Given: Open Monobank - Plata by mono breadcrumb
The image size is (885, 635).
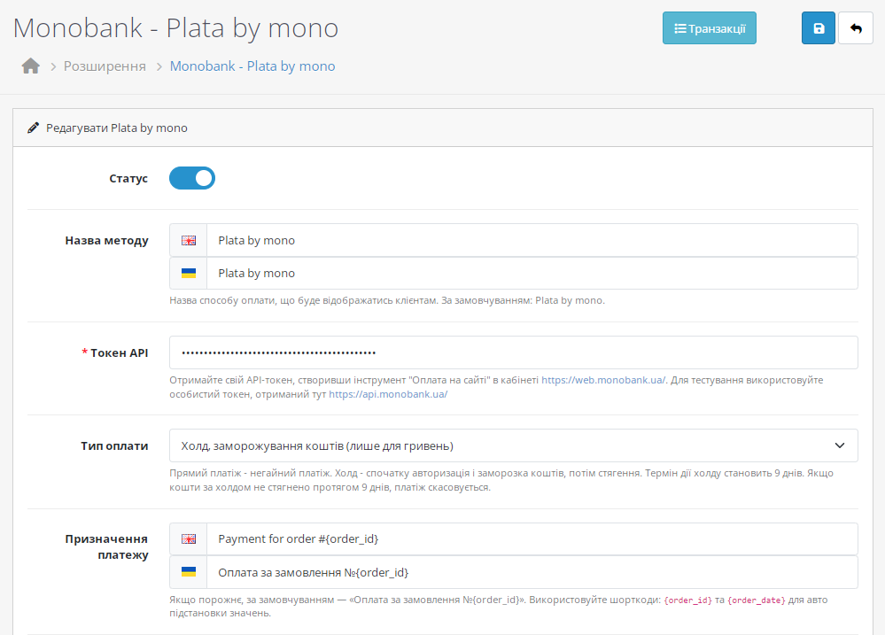Looking at the screenshot, I should 252,66.
